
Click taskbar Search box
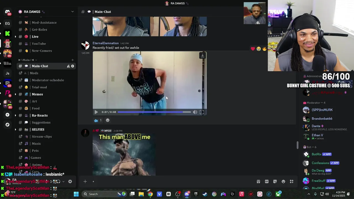(x=105, y=194)
